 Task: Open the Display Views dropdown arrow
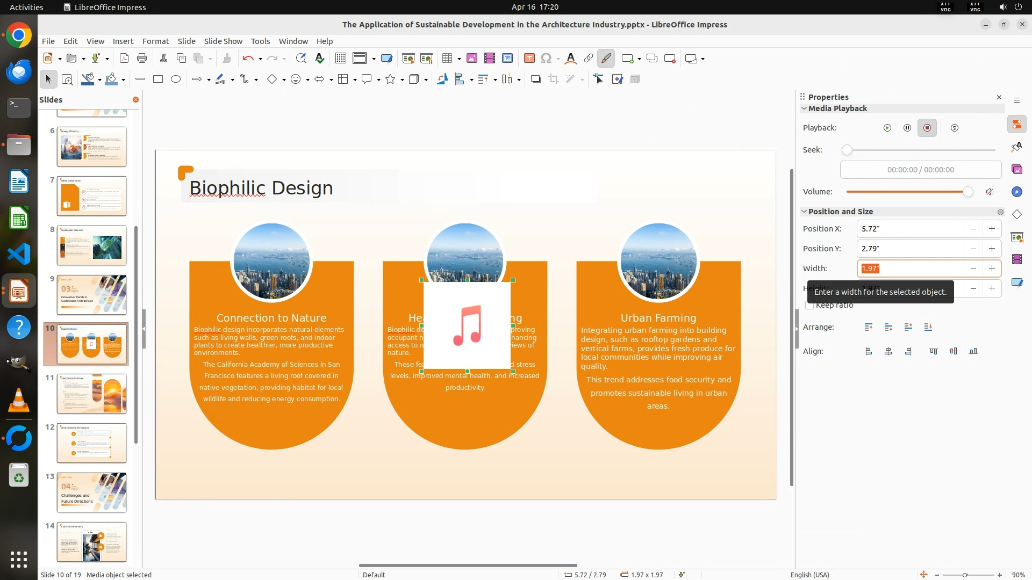[x=374, y=59]
